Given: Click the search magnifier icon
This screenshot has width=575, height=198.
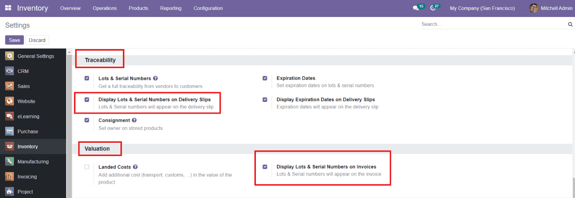Looking at the screenshot, I should coord(570,25).
